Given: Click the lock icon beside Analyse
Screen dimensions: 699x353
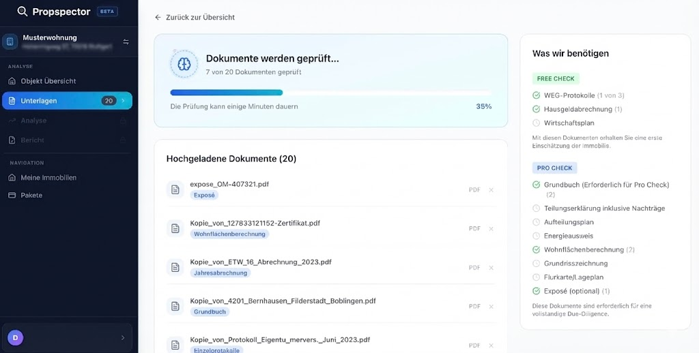Looking at the screenshot, I should coord(123,121).
